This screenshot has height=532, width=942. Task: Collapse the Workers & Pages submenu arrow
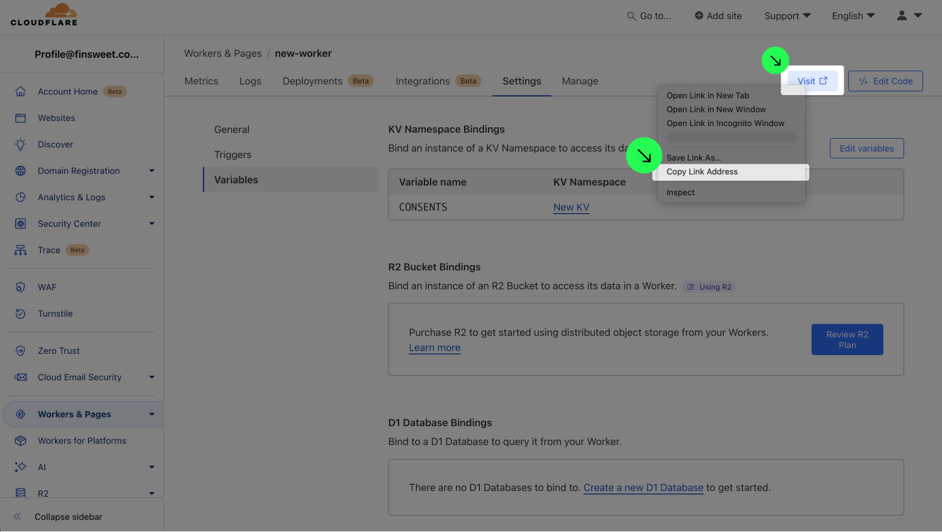click(152, 414)
